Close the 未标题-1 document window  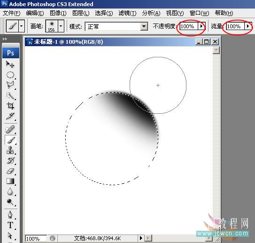click(x=215, y=42)
